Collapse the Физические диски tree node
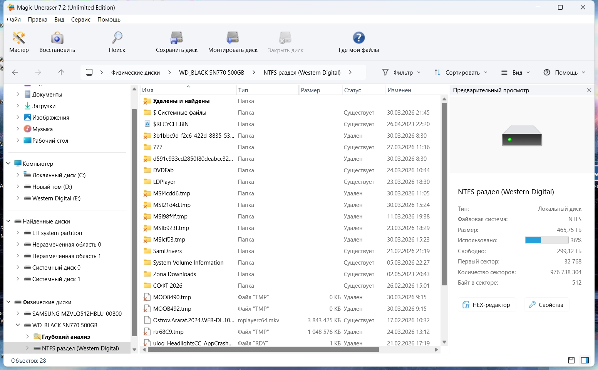 (8, 302)
